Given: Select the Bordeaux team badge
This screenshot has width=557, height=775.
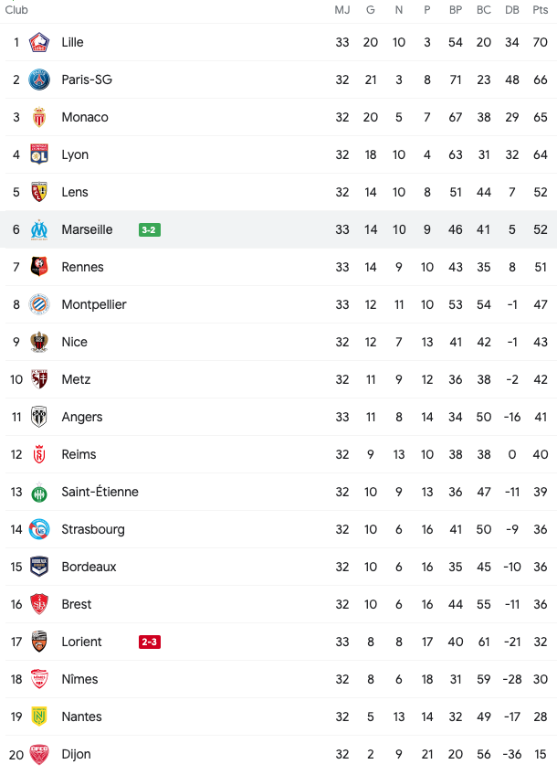Looking at the screenshot, I should pyautogui.click(x=39, y=567).
